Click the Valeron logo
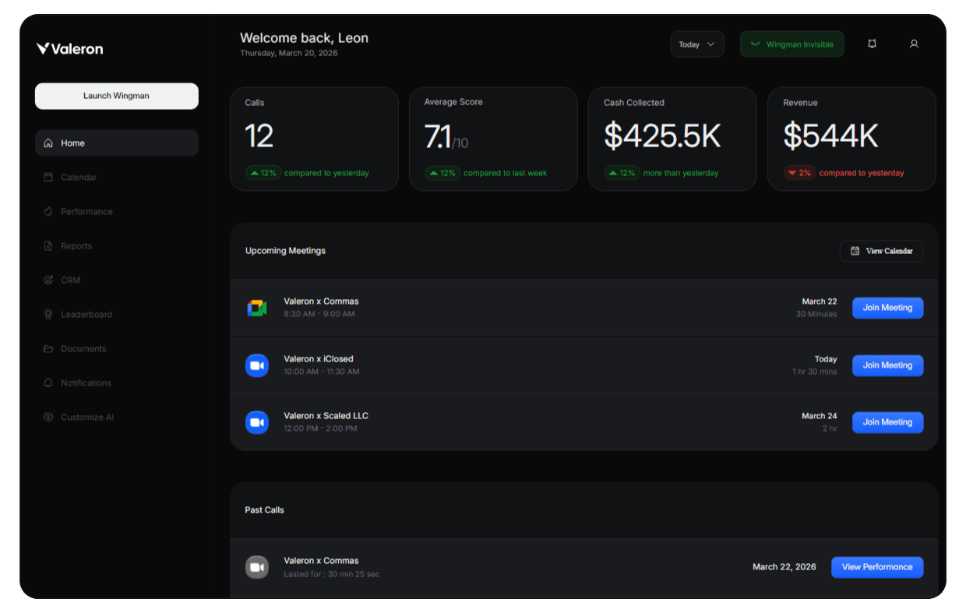 tap(69, 48)
